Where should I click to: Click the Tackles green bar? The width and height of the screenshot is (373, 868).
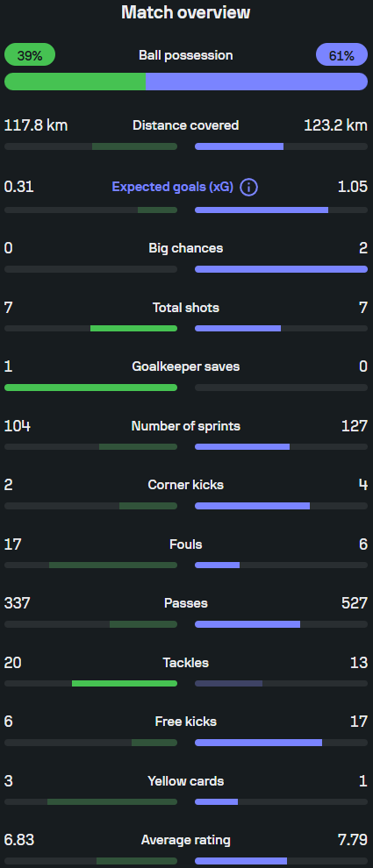[x=125, y=683]
